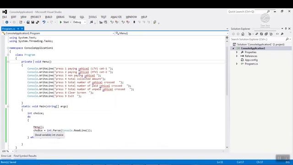Open the ANALYZE menu
293x165 pixels.
click(116, 17)
